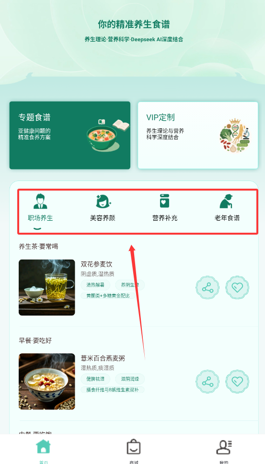The width and height of the screenshot is (265, 464).
Task: Switch to the 老年食谱 category icon
Action: [227, 202]
